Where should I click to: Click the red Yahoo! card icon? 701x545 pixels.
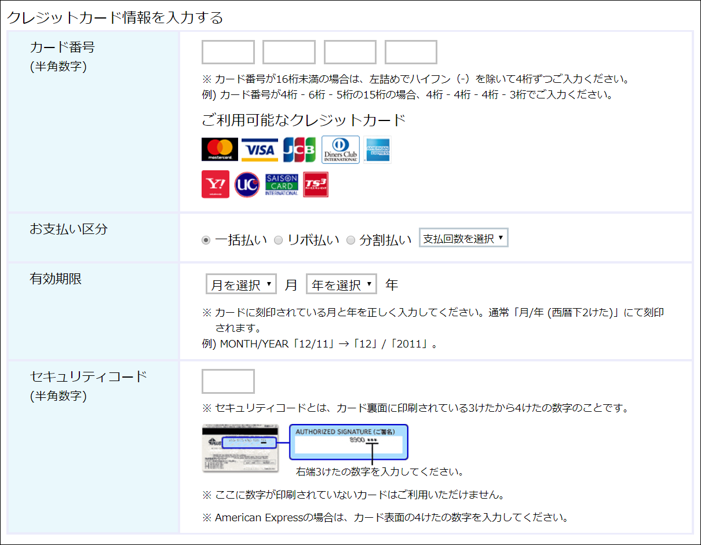pos(215,184)
